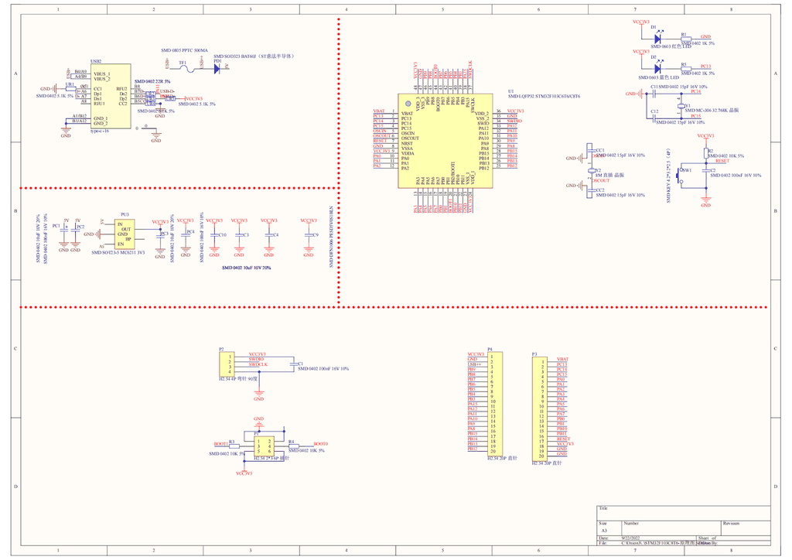Select resistor R4 next to BOOT0 label
Viewport: 792px width, 560px height.
pyautogui.click(x=293, y=446)
